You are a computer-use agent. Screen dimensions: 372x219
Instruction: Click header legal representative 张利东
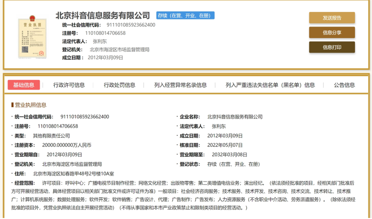click(100, 41)
